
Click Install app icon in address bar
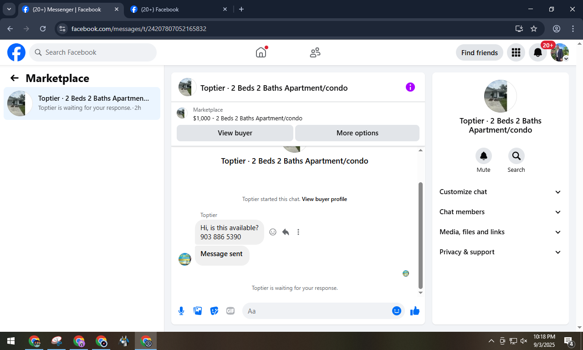tap(519, 29)
